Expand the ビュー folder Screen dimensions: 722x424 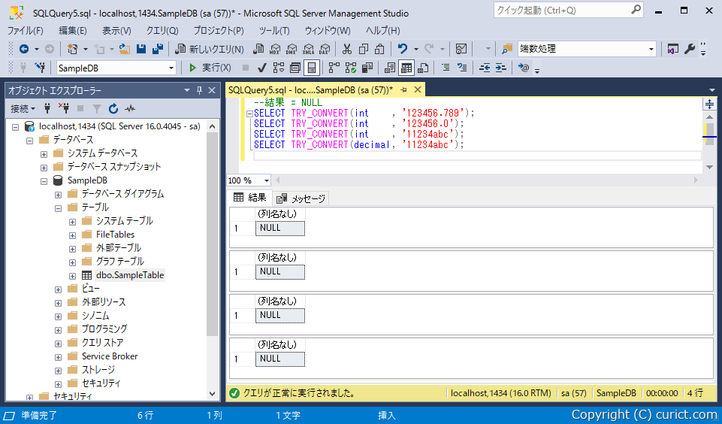(x=58, y=289)
